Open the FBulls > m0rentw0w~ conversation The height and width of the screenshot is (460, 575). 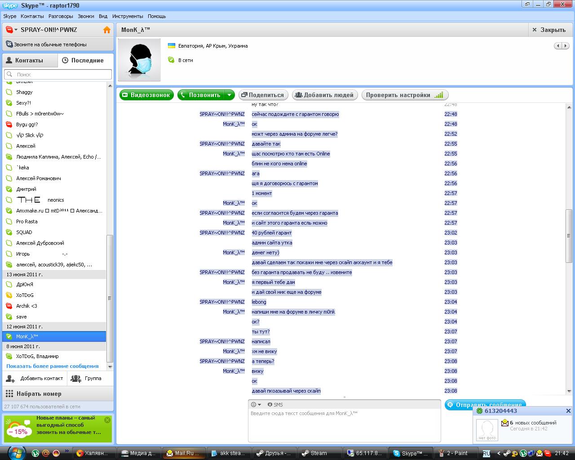tap(54, 114)
